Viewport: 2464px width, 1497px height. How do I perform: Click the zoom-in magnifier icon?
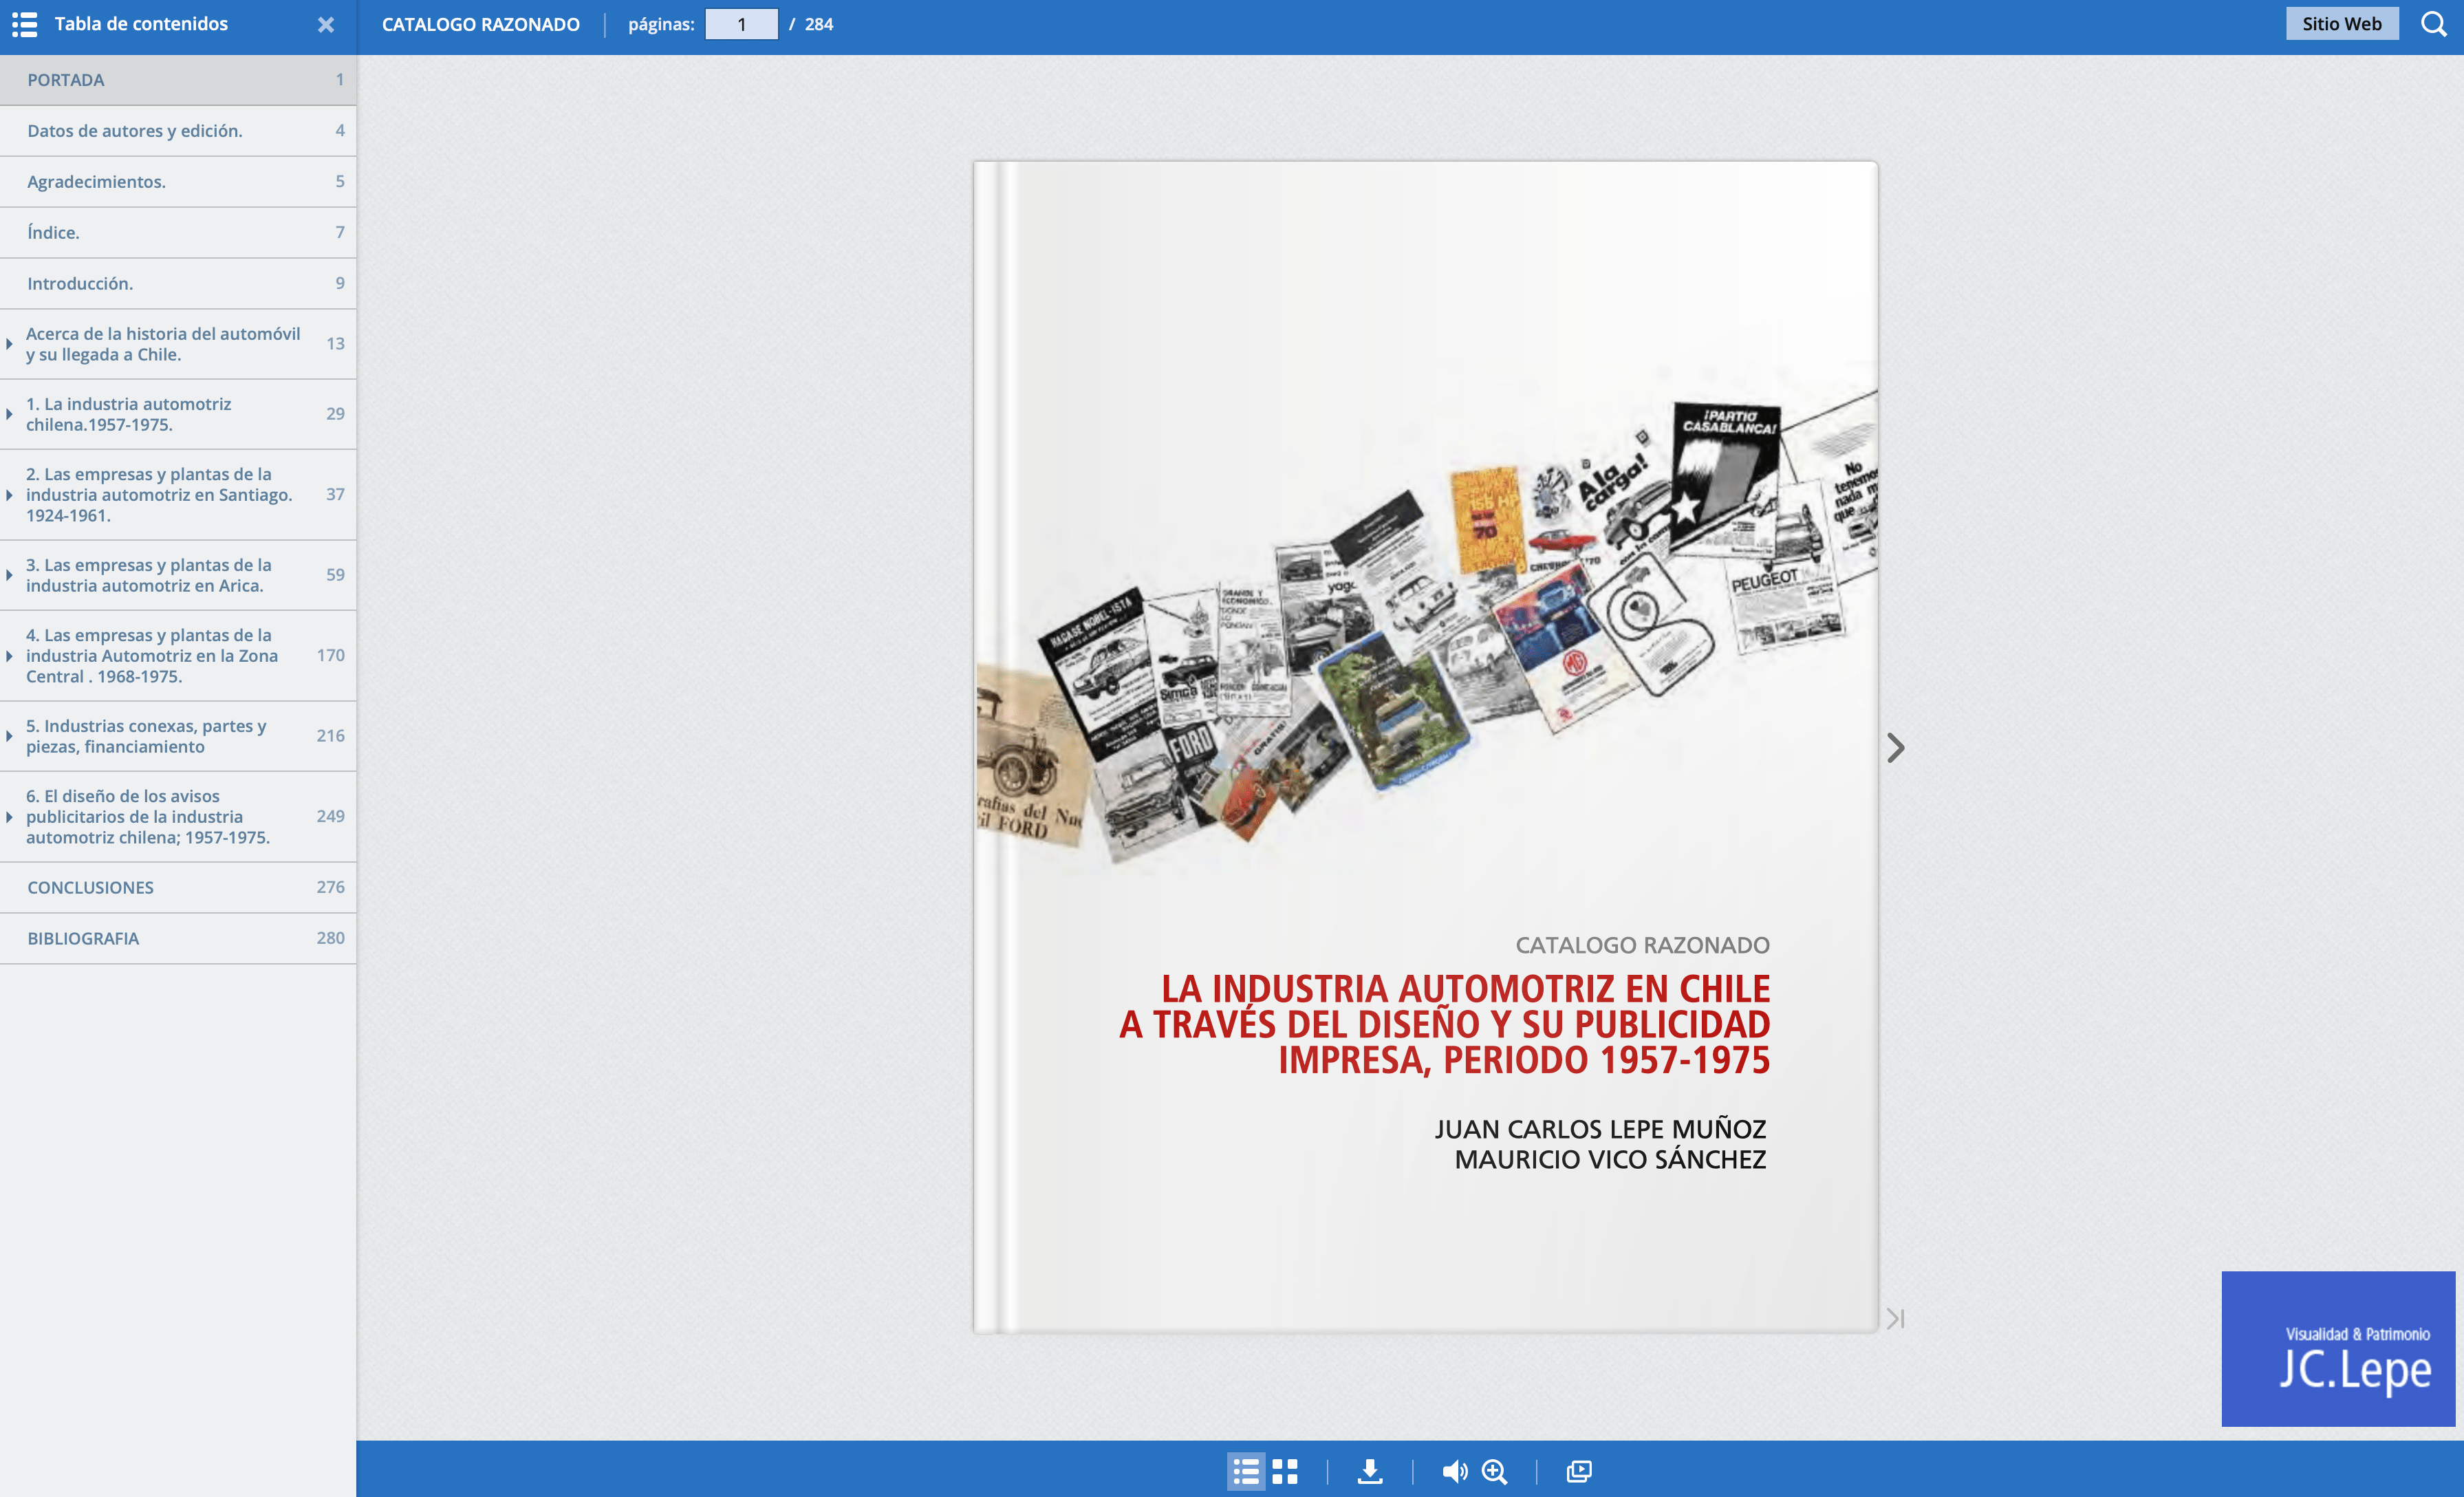point(1494,1471)
